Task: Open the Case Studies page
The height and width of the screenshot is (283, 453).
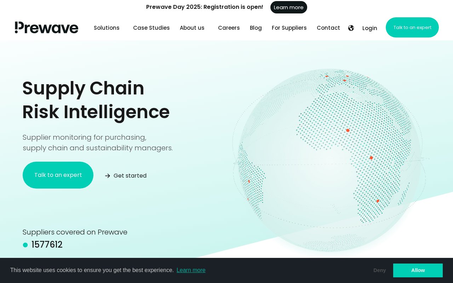Action: coord(151,28)
